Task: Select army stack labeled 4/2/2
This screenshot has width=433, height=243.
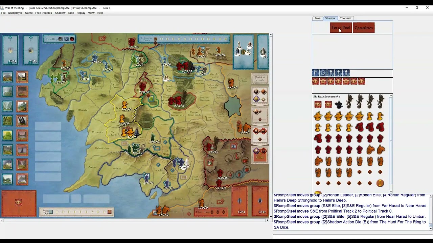Action: click(x=137, y=149)
